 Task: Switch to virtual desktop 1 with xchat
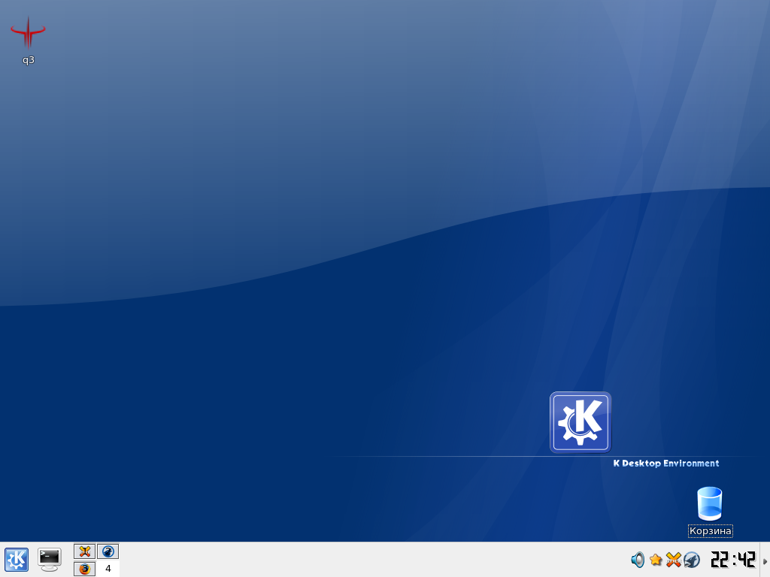pyautogui.click(x=84, y=551)
